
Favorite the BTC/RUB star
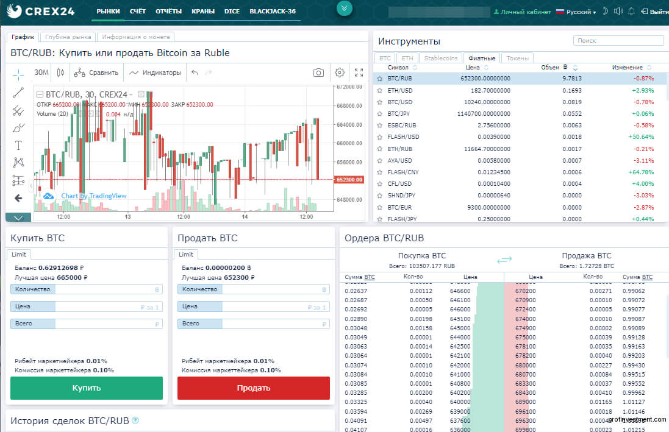pos(380,79)
